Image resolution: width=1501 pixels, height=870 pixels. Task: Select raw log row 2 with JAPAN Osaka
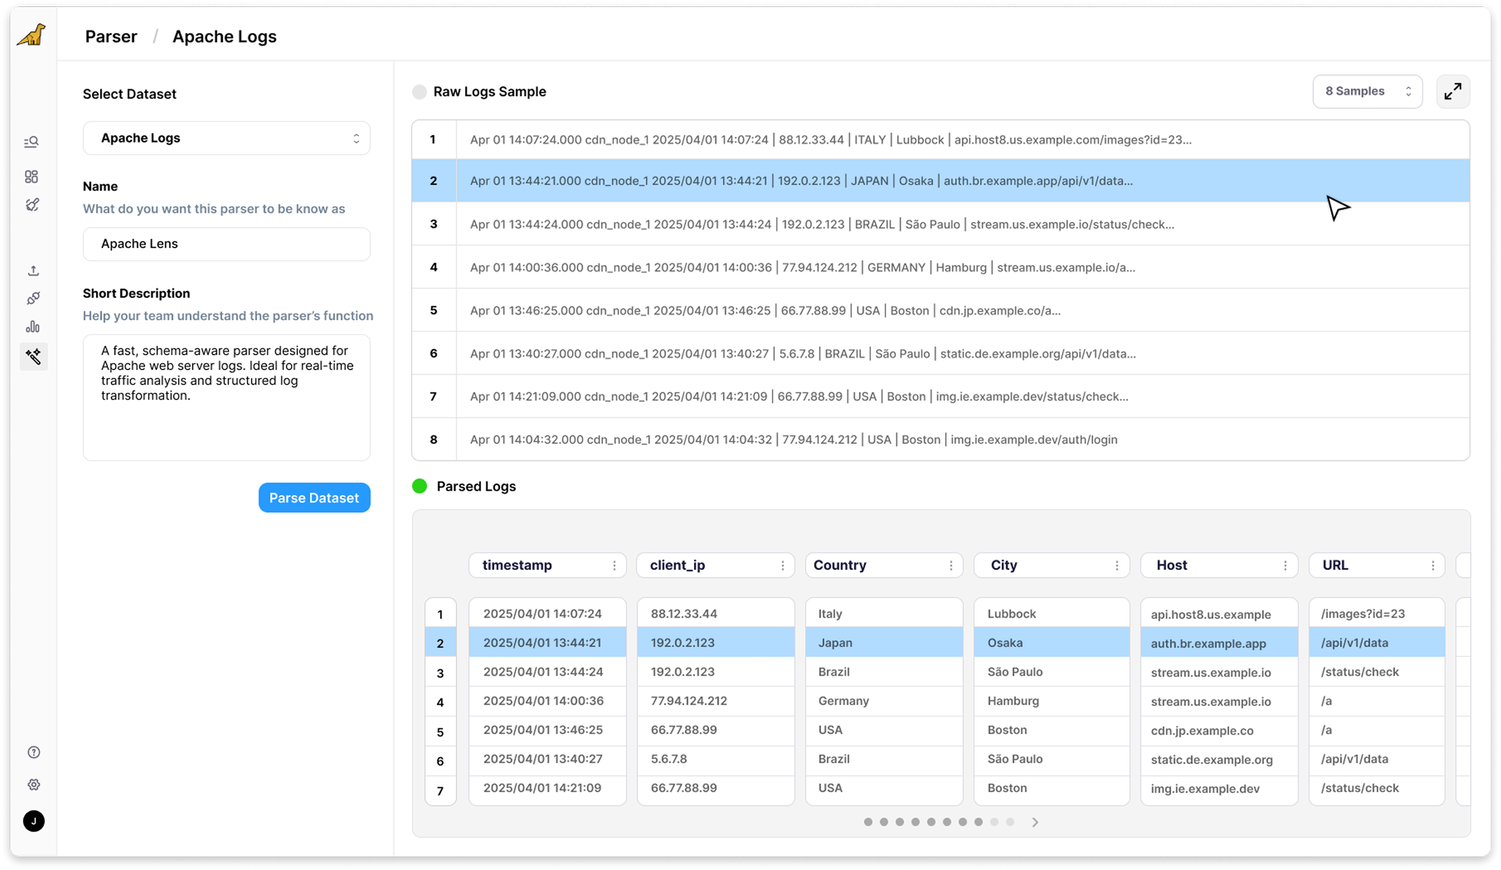coord(940,181)
